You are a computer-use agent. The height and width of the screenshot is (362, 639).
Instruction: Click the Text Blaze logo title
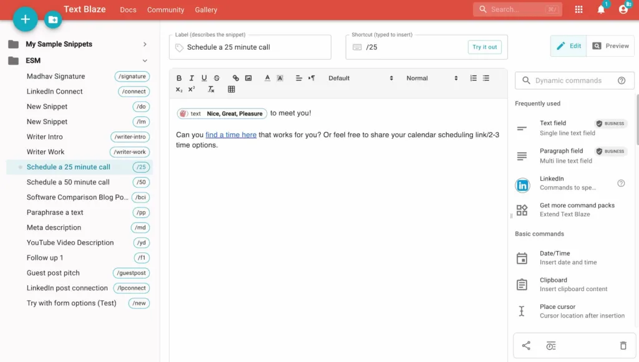click(x=85, y=9)
